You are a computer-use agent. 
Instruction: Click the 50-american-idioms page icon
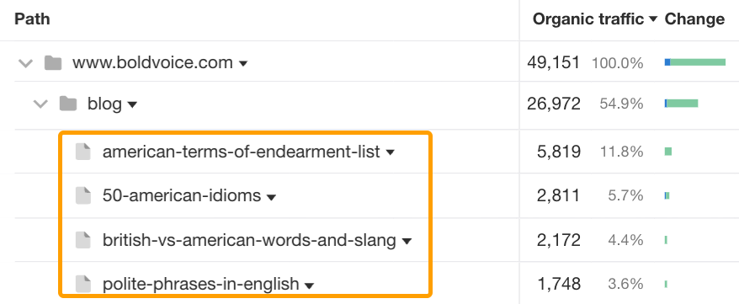pyautogui.click(x=83, y=195)
